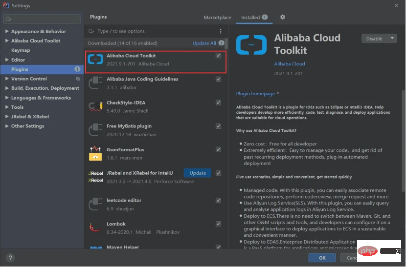Image resolution: width=406 pixels, height=267 pixels.
Task: Click the plugin search input field
Action: [x=152, y=31]
